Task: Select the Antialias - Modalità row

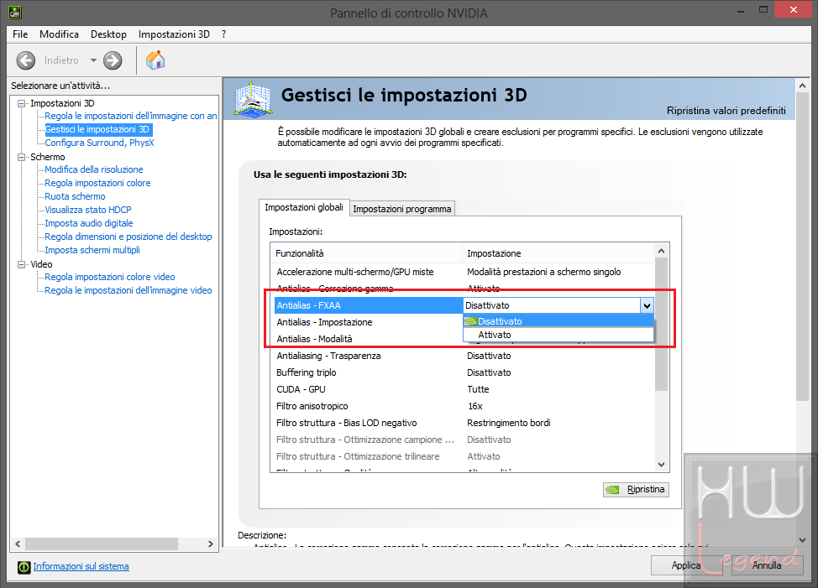Action: (369, 339)
